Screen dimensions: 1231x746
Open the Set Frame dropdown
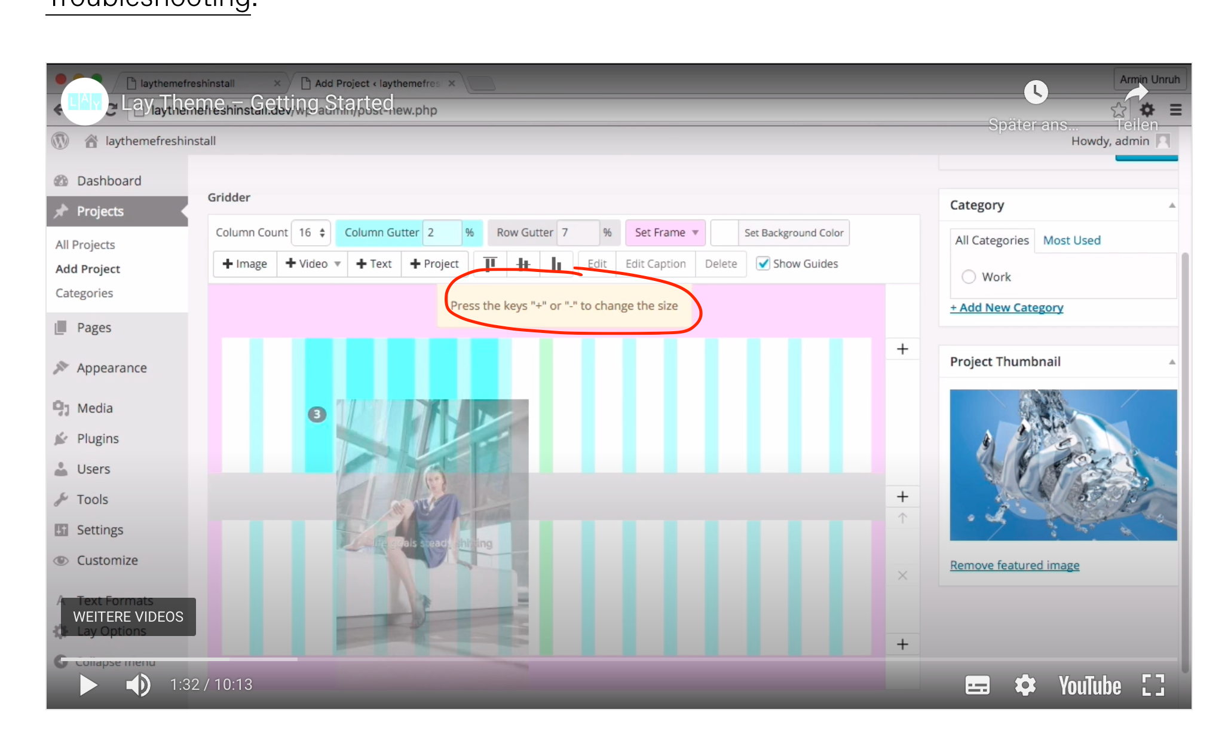click(x=665, y=233)
